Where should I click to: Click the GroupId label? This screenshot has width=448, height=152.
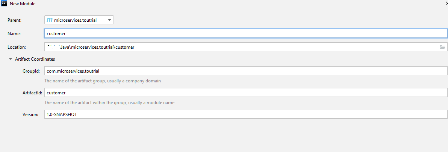[31, 71]
